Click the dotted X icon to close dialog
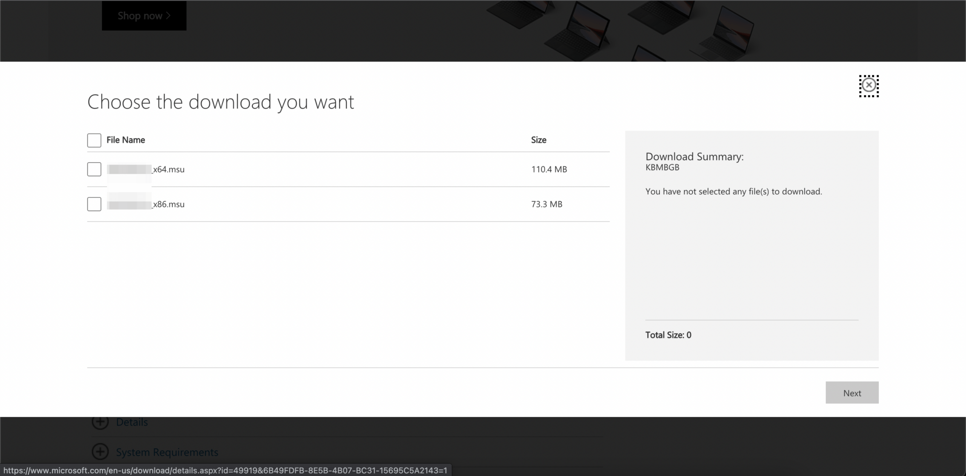This screenshot has width=966, height=476. coord(869,85)
